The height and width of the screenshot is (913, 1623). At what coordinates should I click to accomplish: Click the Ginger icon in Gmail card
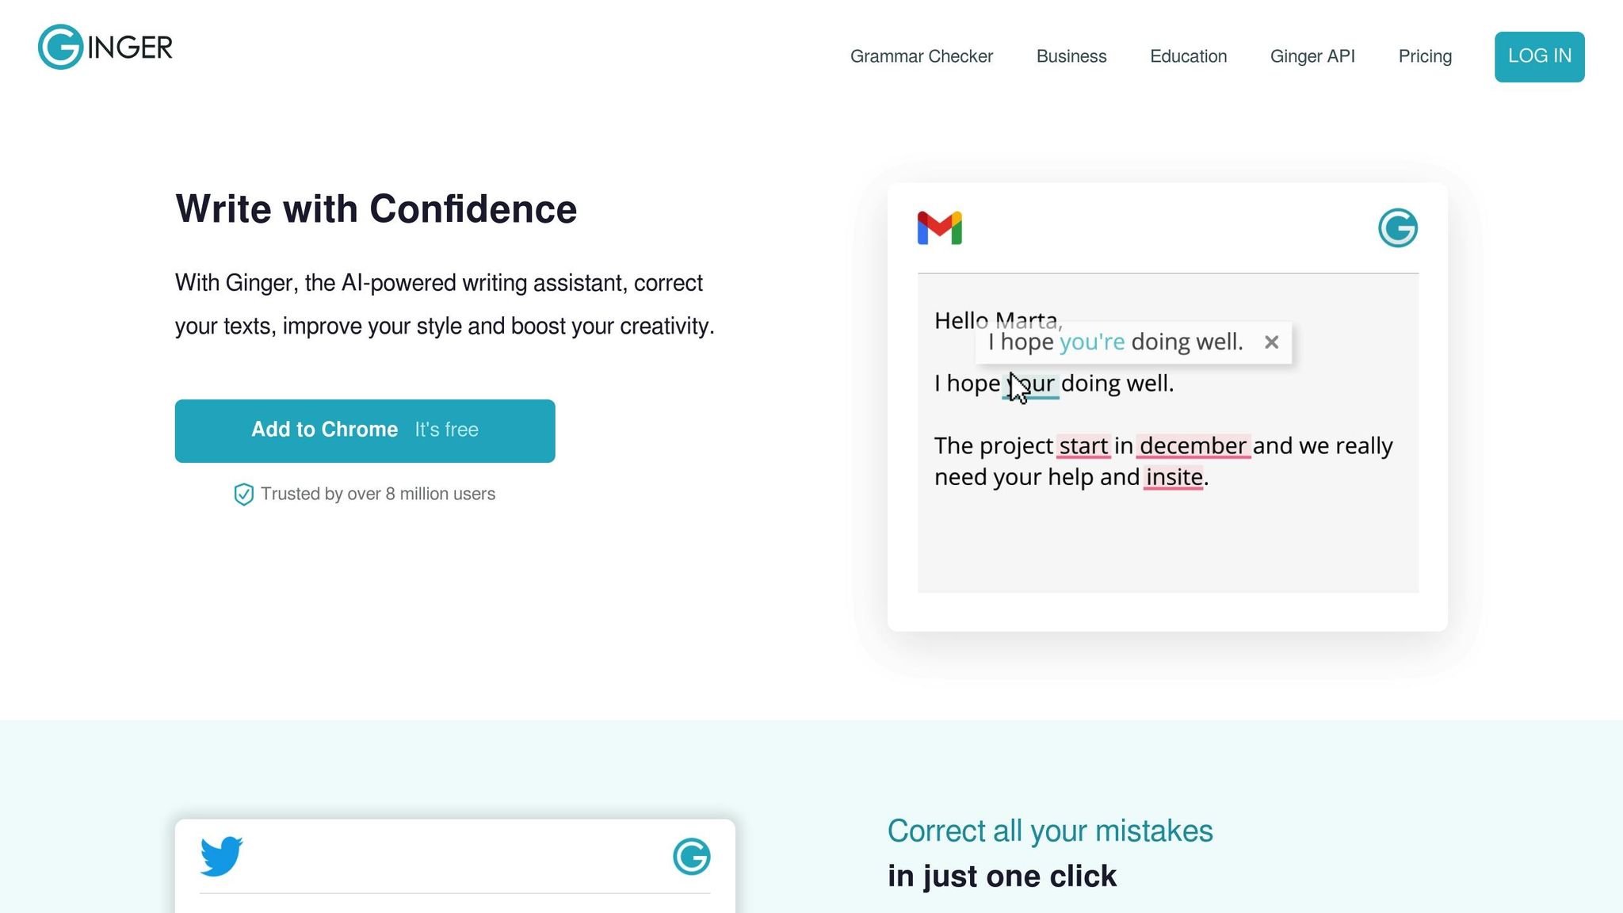click(x=1397, y=228)
